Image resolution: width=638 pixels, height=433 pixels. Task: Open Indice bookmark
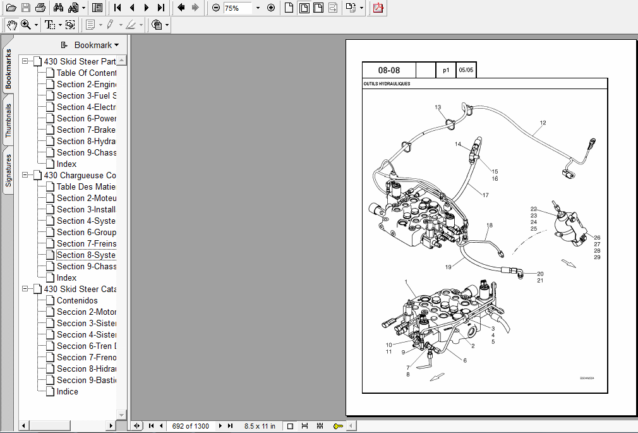[67, 391]
